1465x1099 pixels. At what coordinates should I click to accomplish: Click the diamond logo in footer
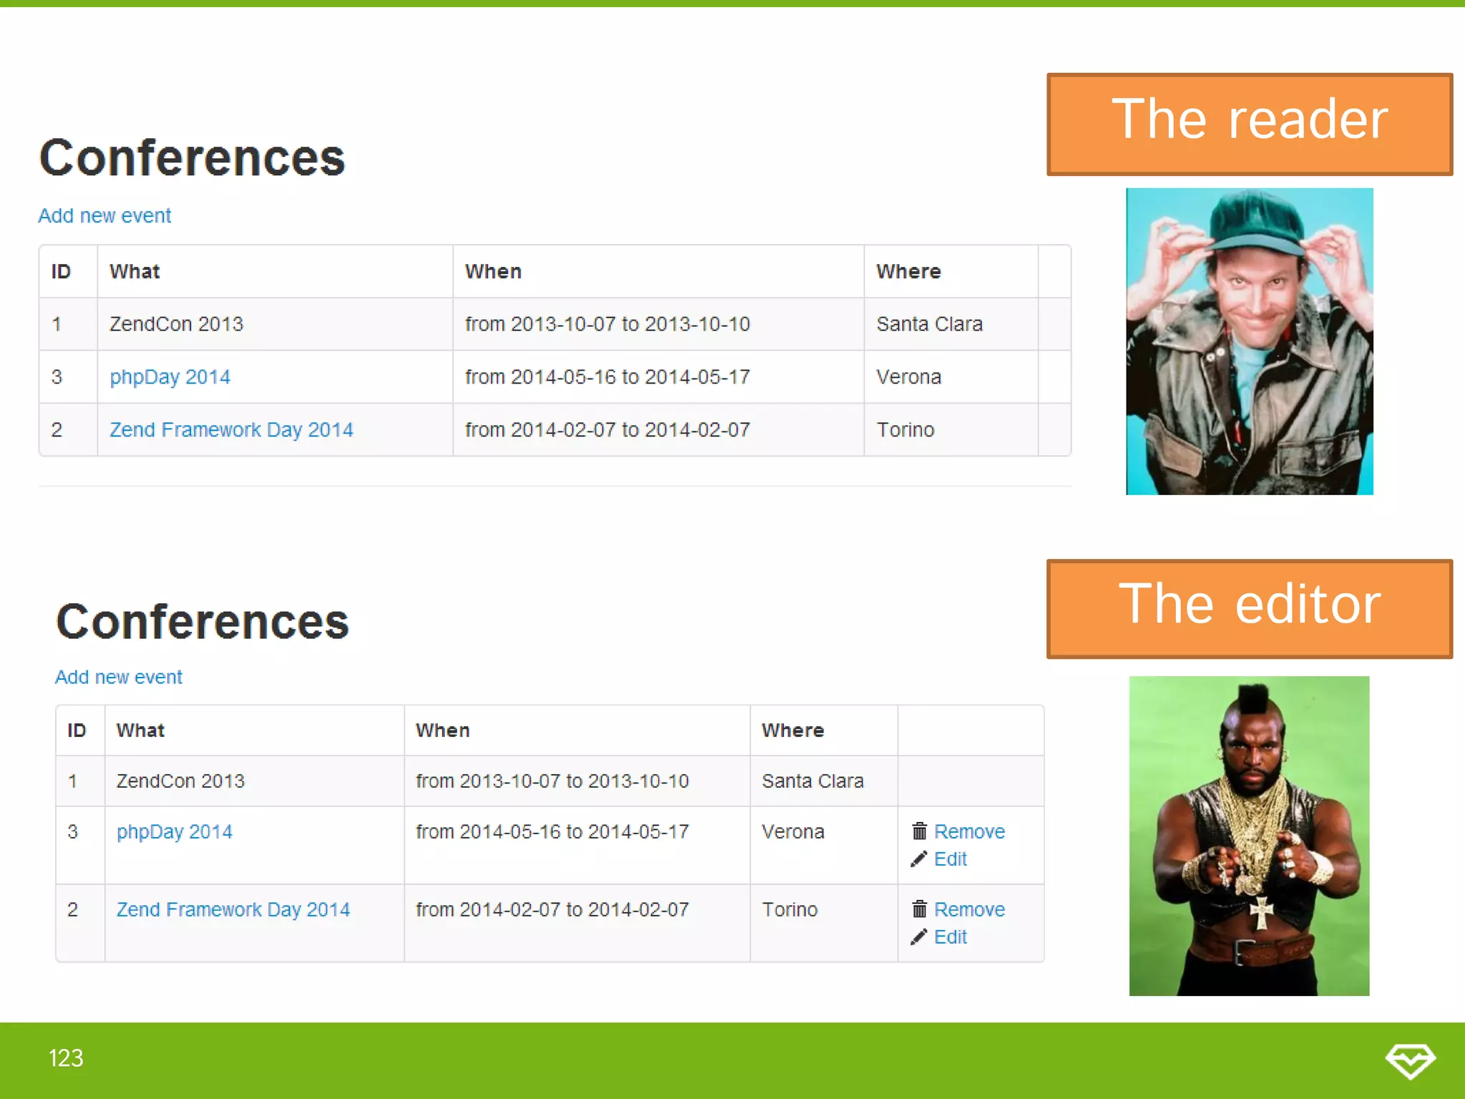pos(1409,1060)
